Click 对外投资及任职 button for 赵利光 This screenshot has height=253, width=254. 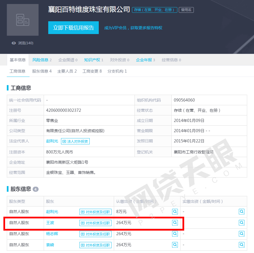click(x=95, y=212)
